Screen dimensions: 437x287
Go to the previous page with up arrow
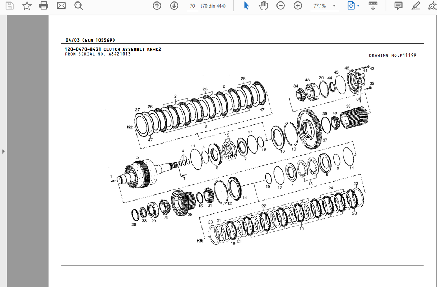157,6
